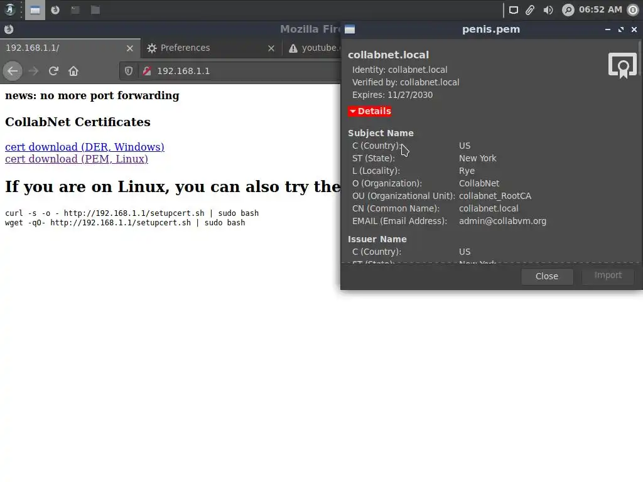Click the certificate ribbon icon in the viewer
This screenshot has width=643, height=482.
pos(622,65)
